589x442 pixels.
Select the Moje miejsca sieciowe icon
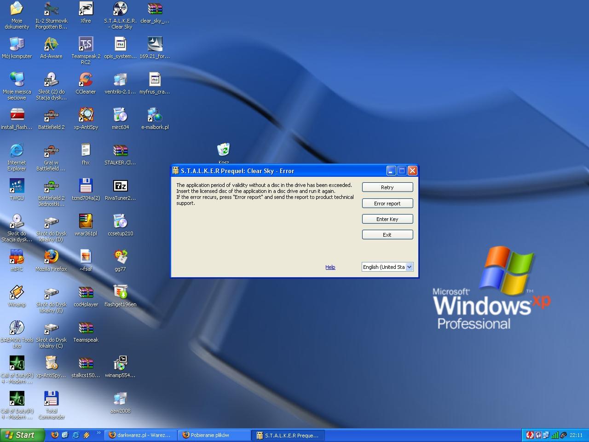point(17,86)
